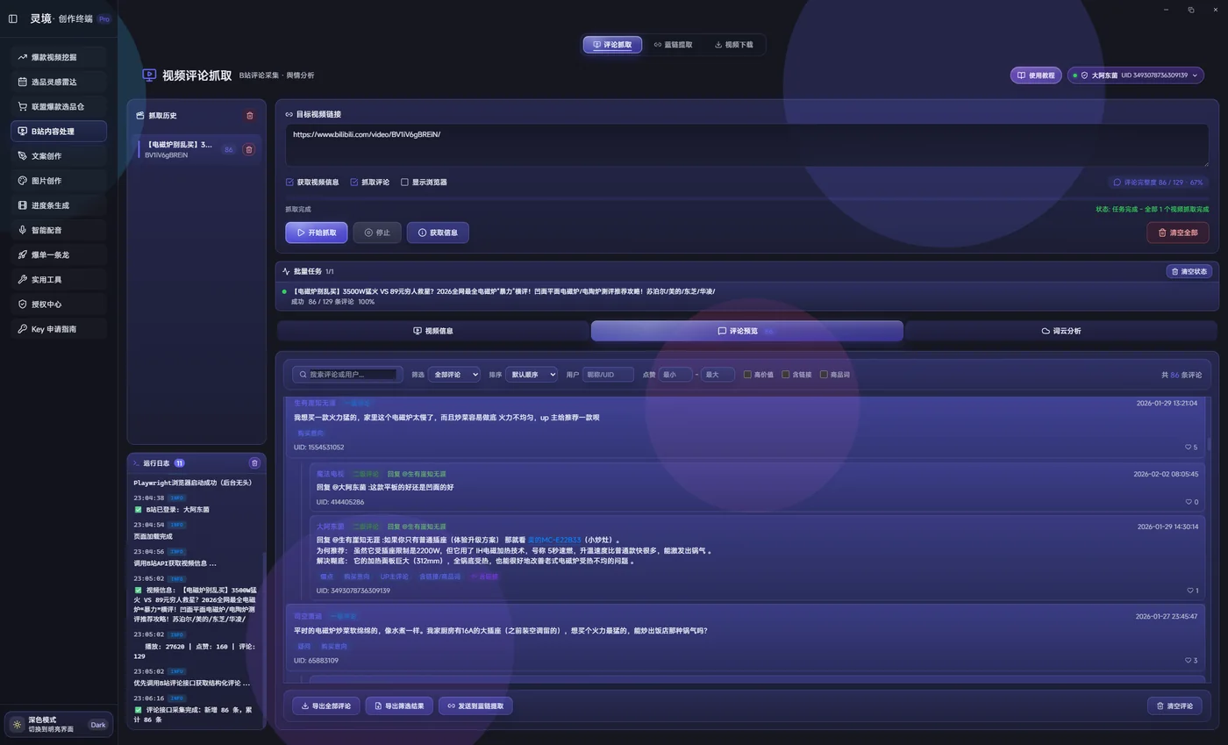Screen dimensions: 1228x745
Task: Open 爆款视频挖掘 in the sidebar
Action: 59,57
